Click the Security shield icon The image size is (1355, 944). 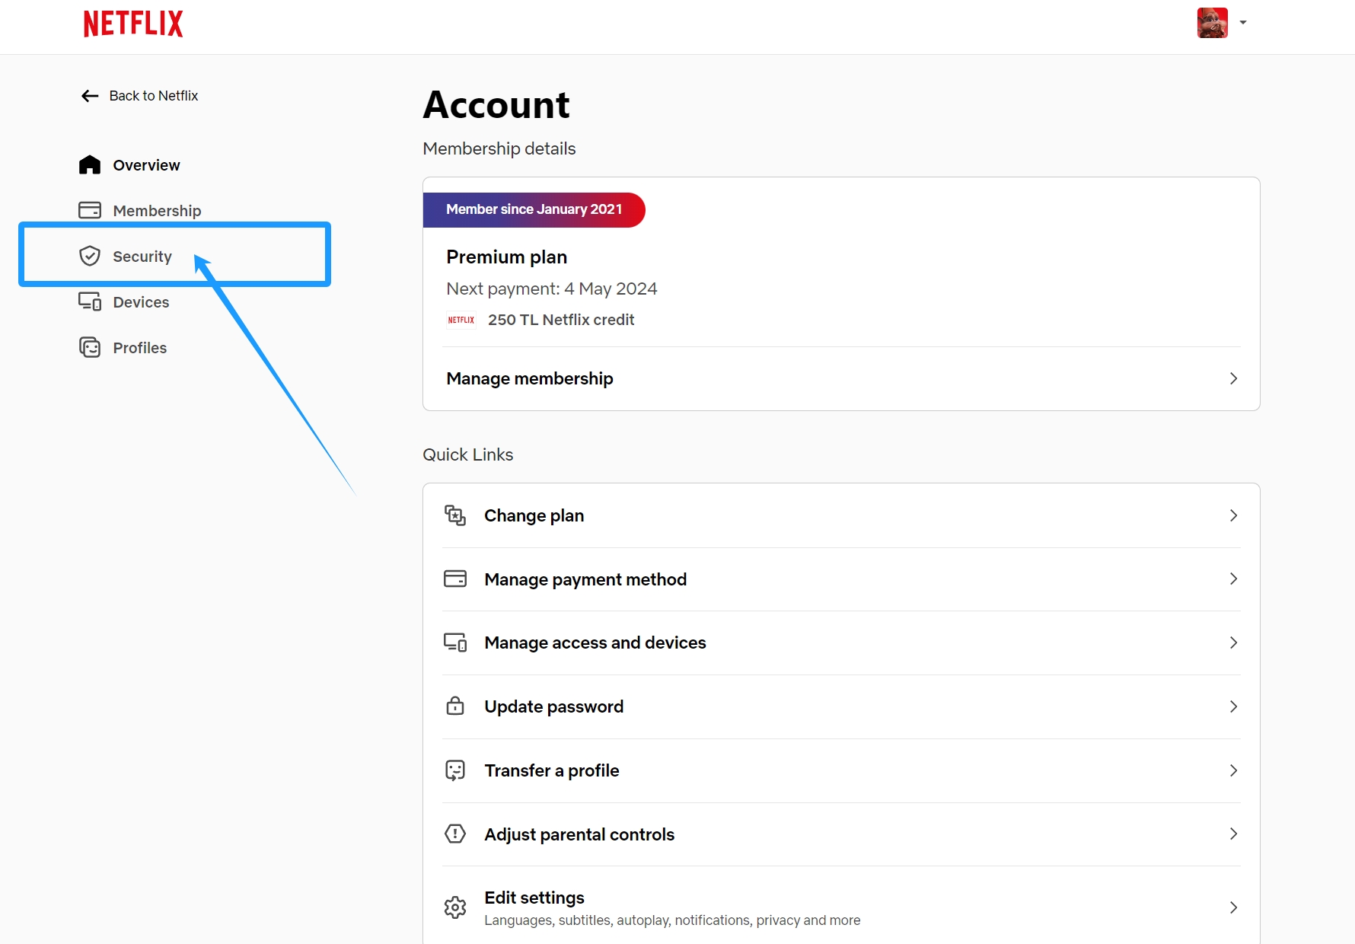click(x=90, y=256)
